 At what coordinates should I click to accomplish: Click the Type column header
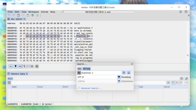[x=150, y=87]
